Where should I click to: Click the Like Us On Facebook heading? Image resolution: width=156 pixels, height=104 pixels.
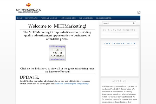[x=120, y=43]
